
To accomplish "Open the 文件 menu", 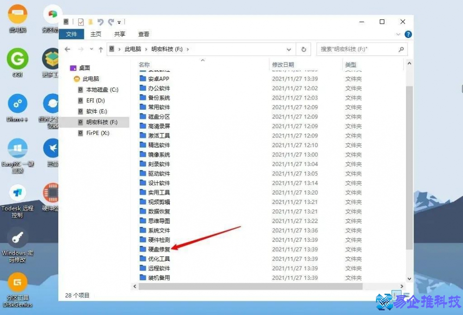I will coord(72,34).
